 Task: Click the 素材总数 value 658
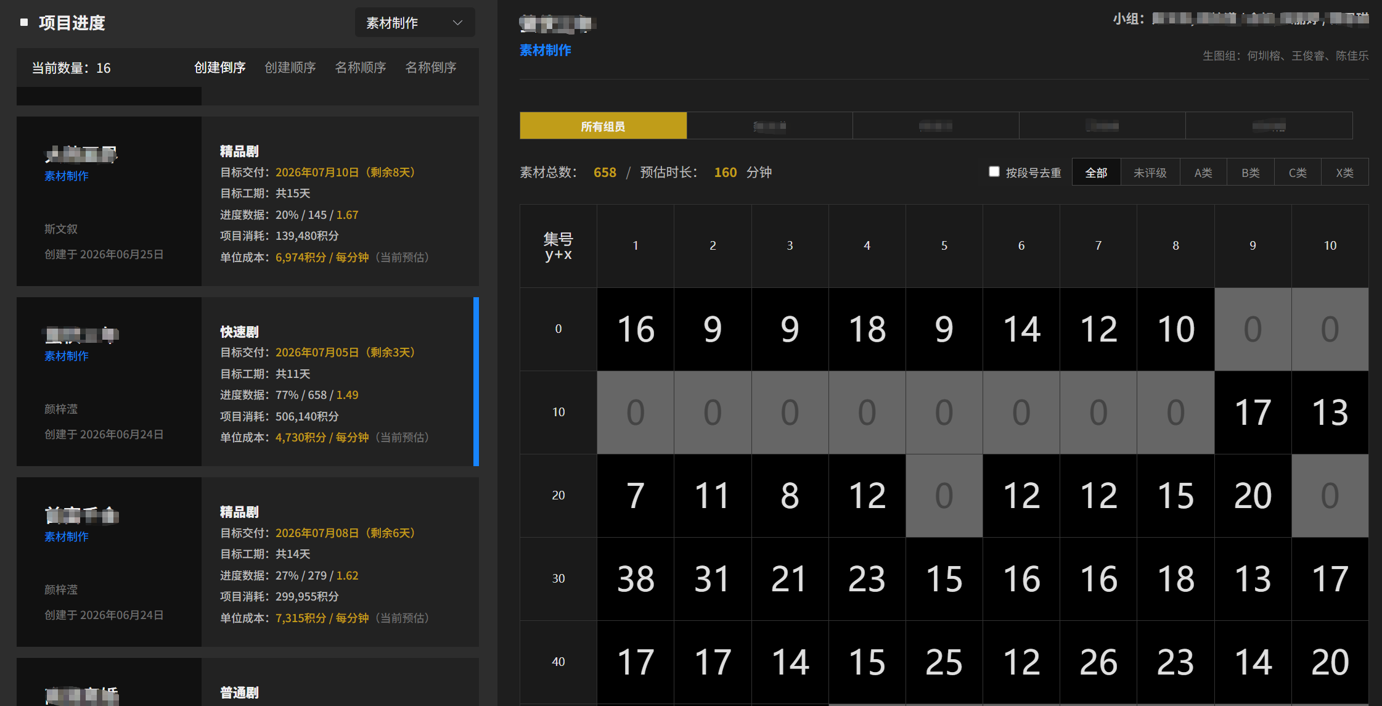[x=605, y=172]
